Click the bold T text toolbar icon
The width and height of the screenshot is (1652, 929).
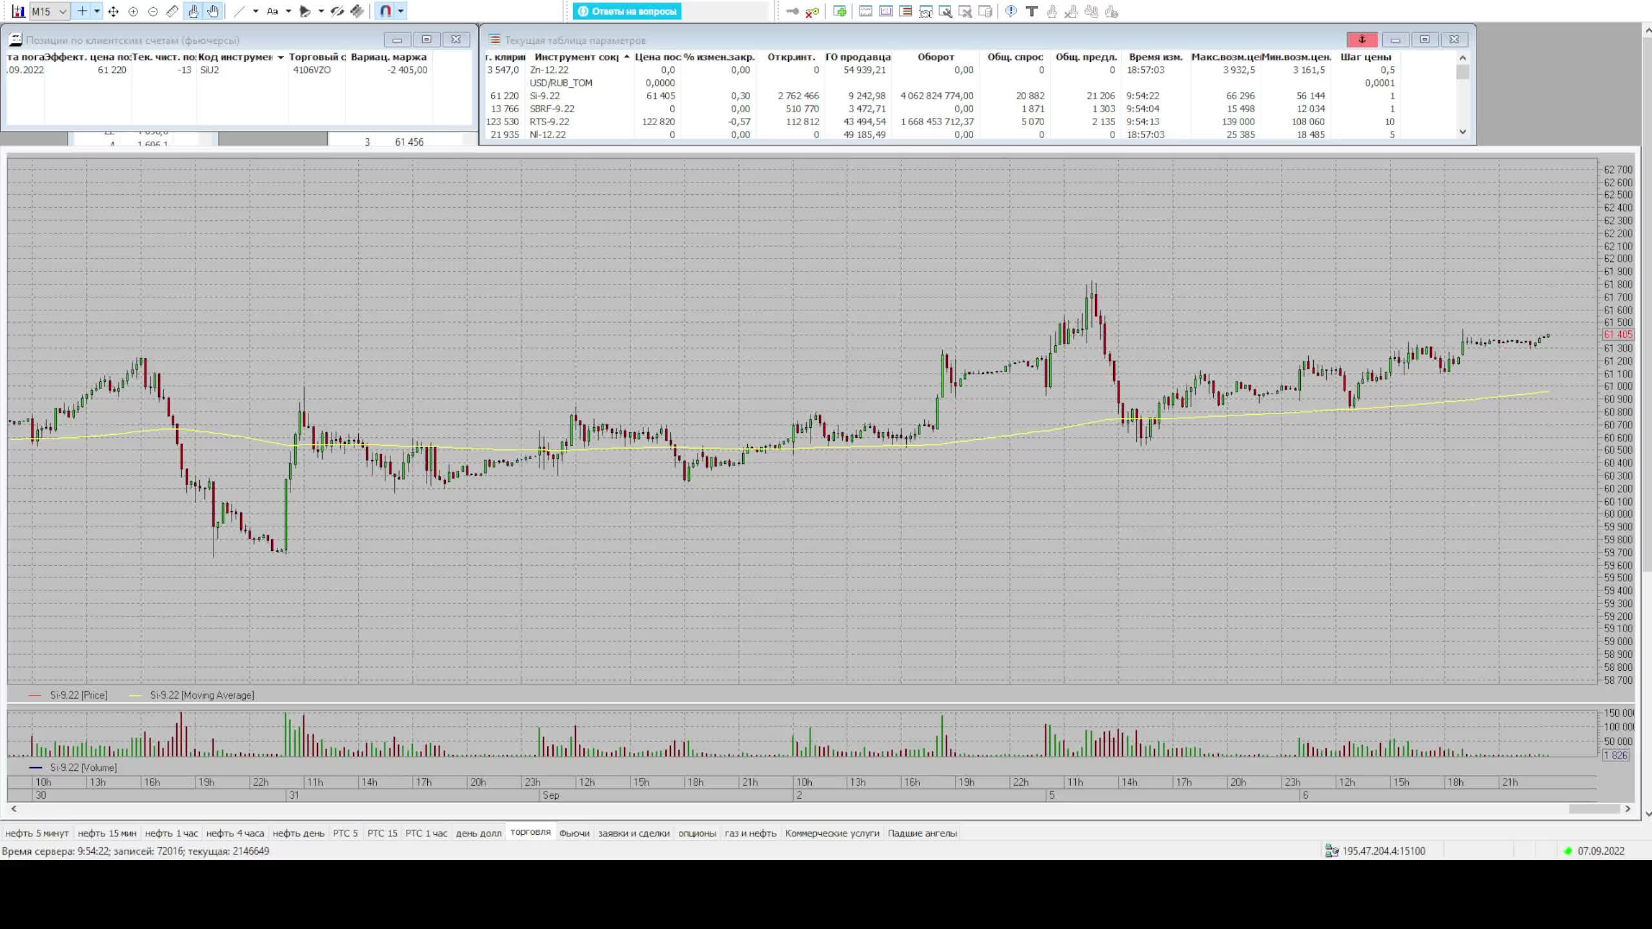click(1031, 12)
